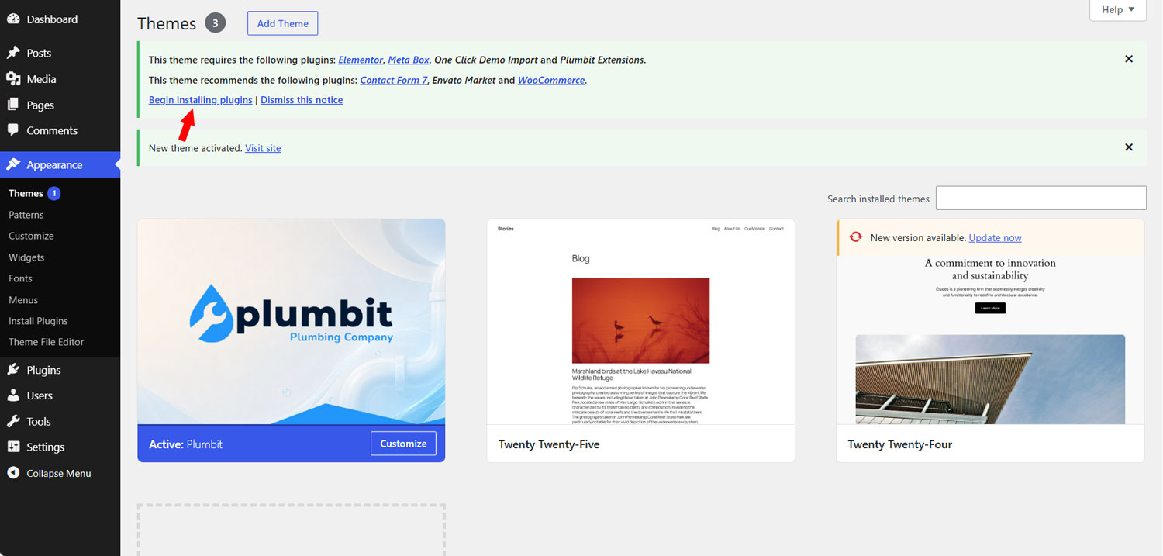
Task: Click the Plugins plug icon
Action: [x=13, y=370]
